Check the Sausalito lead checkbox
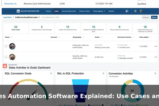Image resolution: width=159 pixels, height=106 pixels. tap(6, 57)
